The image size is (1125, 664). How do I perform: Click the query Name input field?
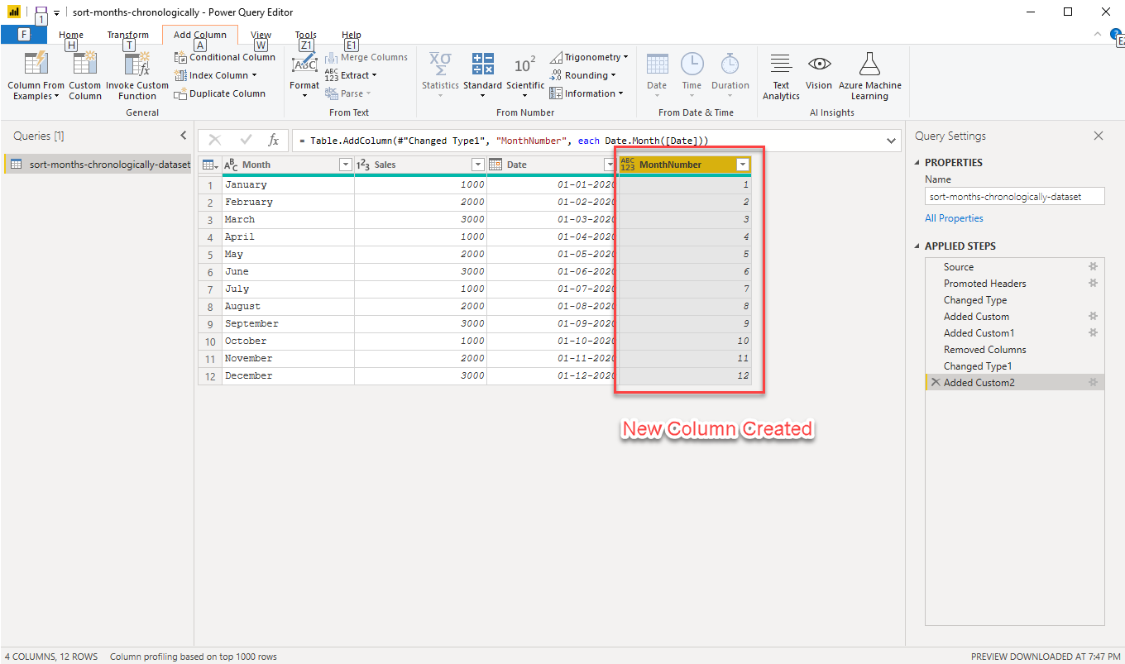click(1013, 196)
